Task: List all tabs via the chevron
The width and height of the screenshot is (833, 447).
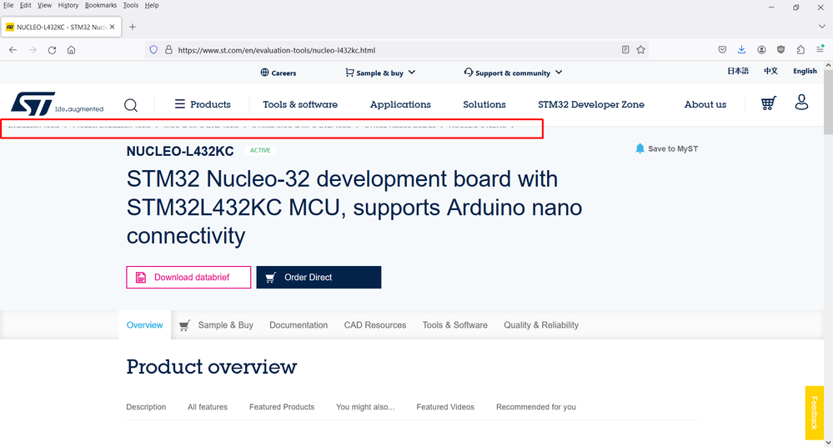Action: (822, 26)
